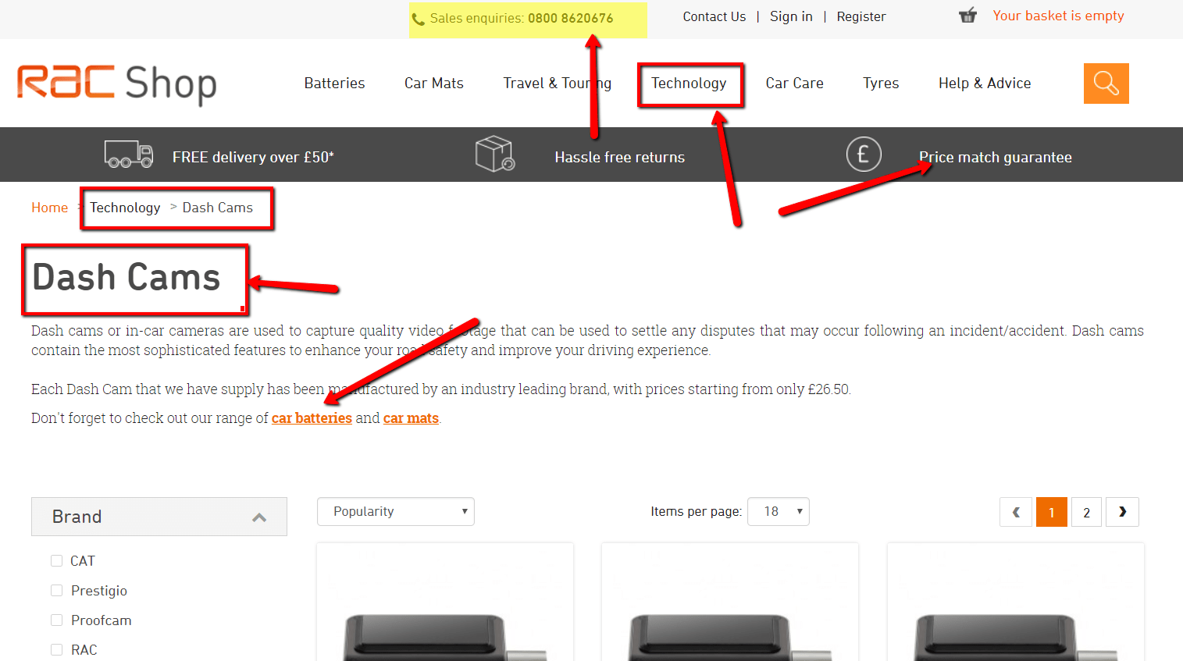Click the Sign in link
Image resolution: width=1183 pixels, height=661 pixels.
[791, 16]
